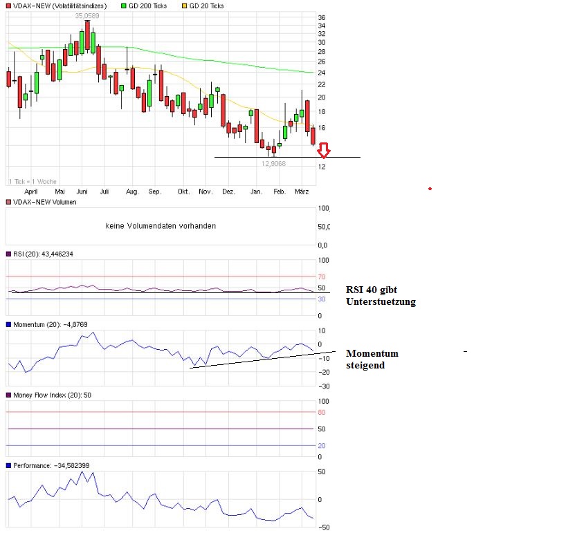Click the Money Flow Index legend swatch
Screen dimensions: 566x533
point(9,395)
